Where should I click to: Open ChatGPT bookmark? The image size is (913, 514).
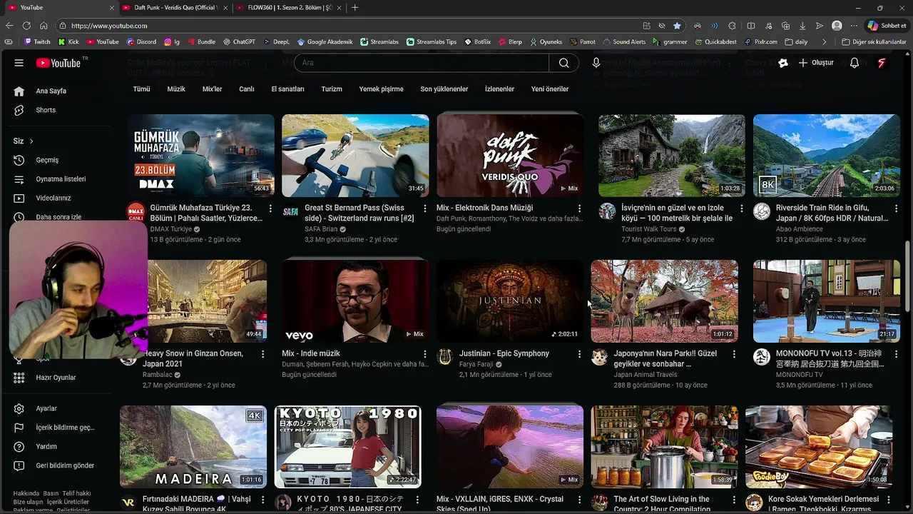pos(238,42)
